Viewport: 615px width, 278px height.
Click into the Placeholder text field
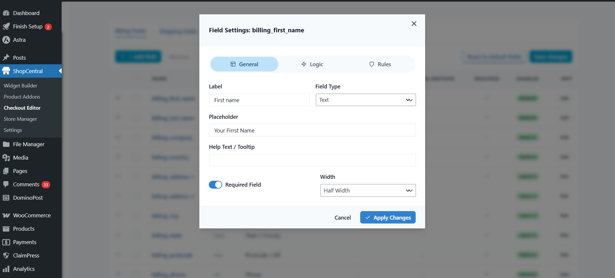312,130
